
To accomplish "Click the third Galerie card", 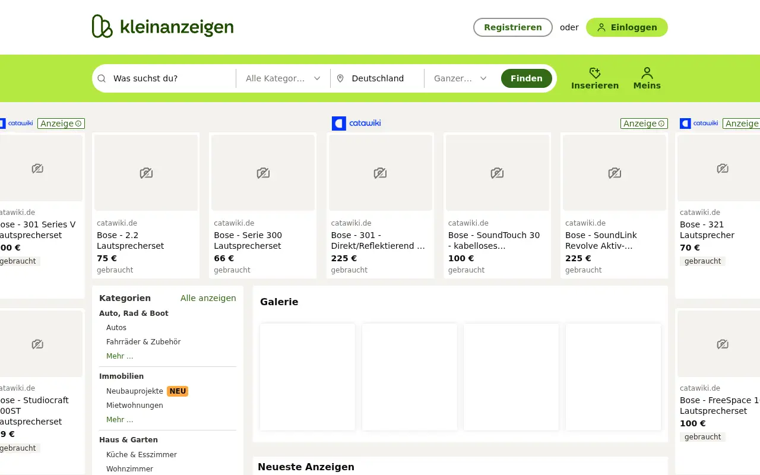I will click(x=511, y=377).
